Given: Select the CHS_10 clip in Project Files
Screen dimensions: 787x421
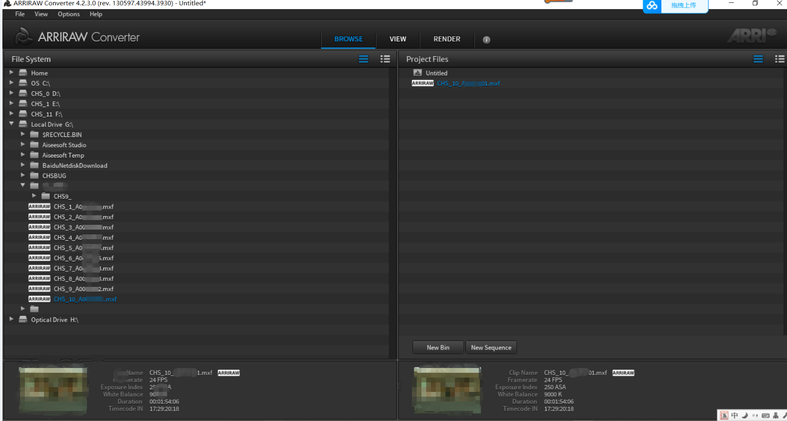Looking at the screenshot, I should coord(468,83).
